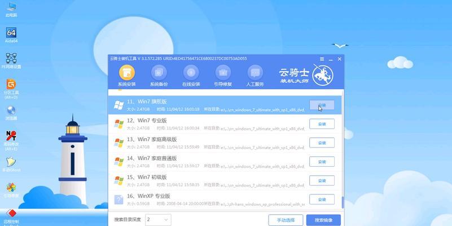Image resolution: width=452 pixels, height=226 pixels.
Task: Install 13、Win7 家庭高级版
Action: pos(322,143)
